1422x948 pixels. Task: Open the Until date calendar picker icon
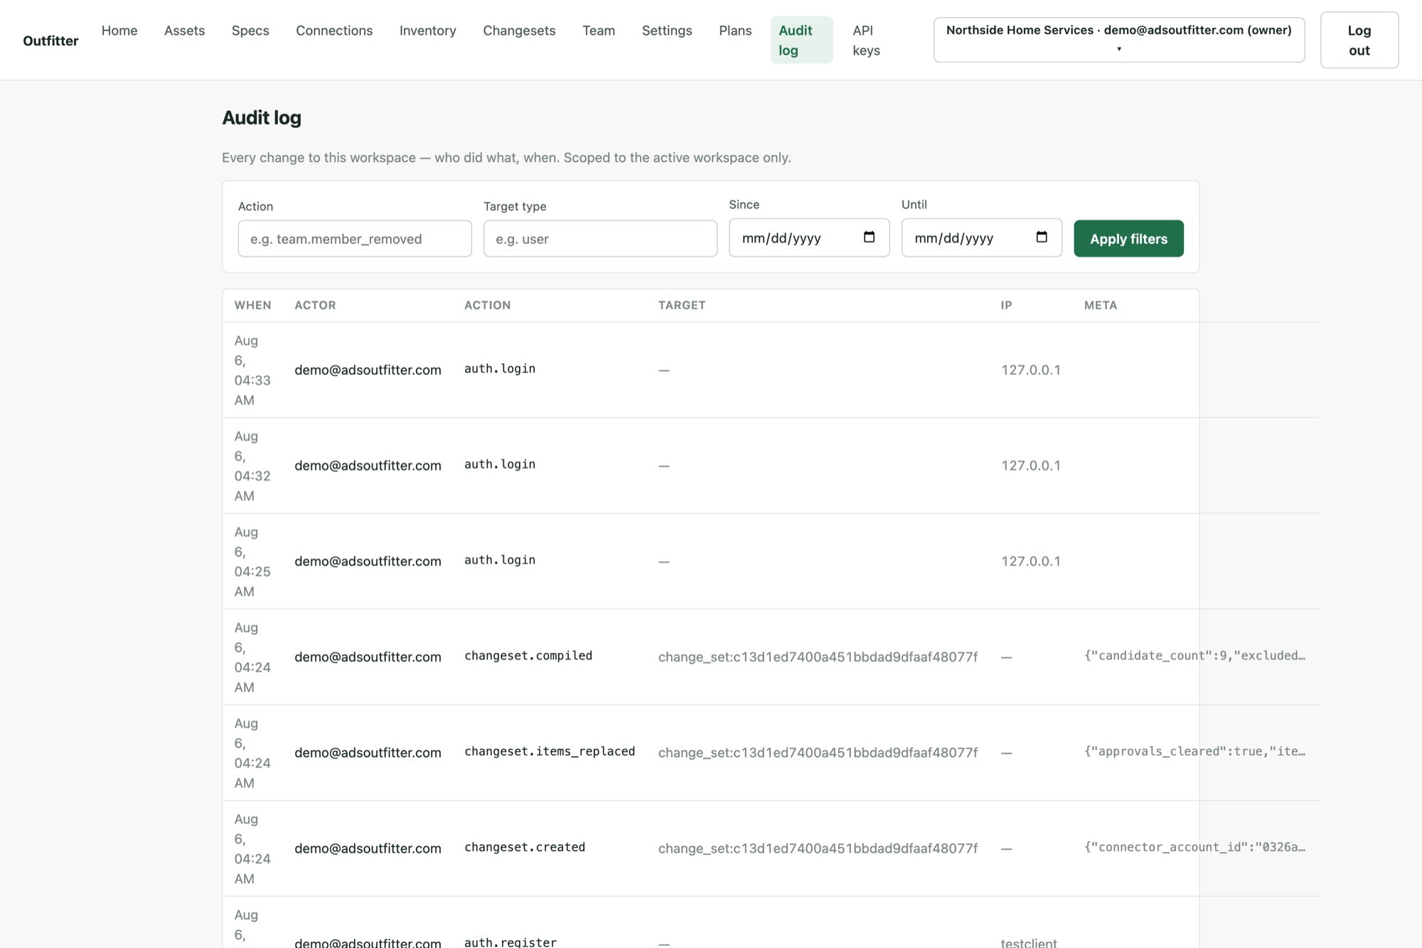1042,238
